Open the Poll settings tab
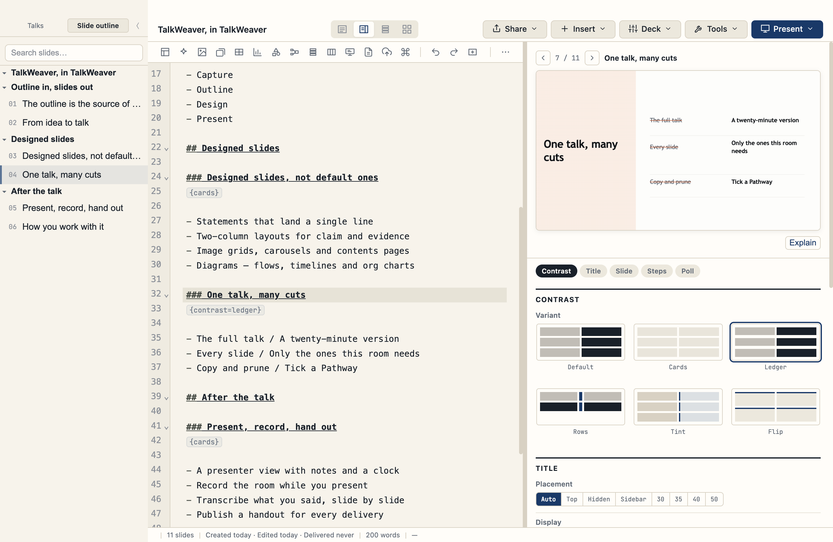 click(687, 271)
